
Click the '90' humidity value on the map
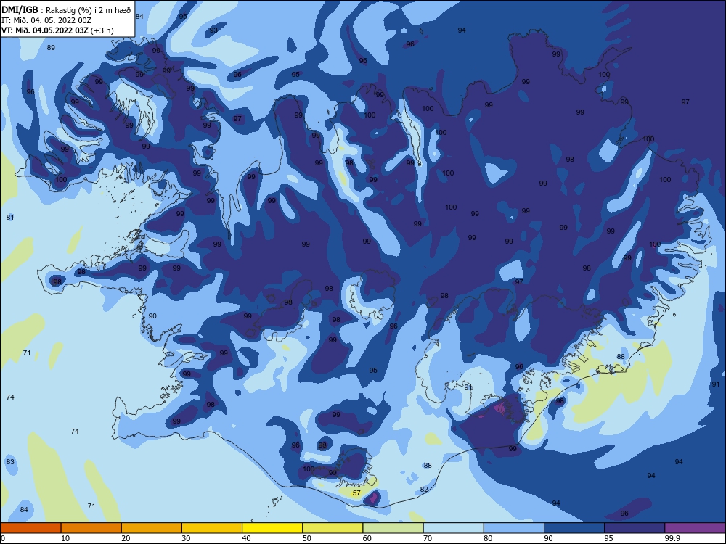pos(152,316)
